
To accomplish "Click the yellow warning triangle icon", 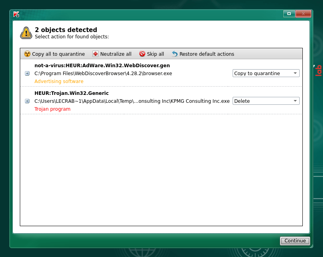I will [x=26, y=33].
